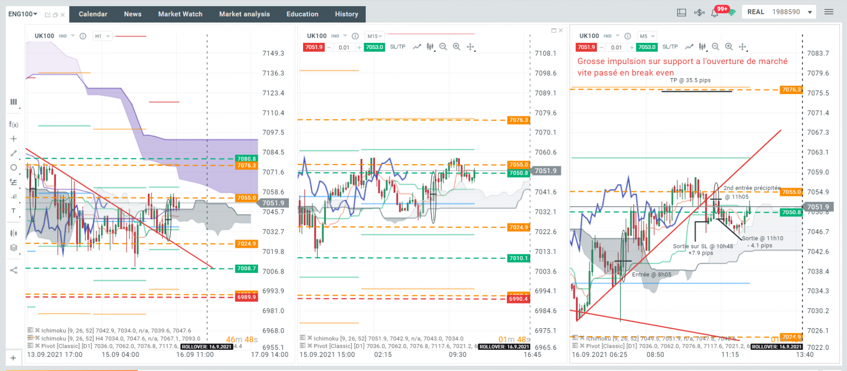The height and width of the screenshot is (371, 847).
Task: Select the trend line drawing tool
Action: (14, 153)
